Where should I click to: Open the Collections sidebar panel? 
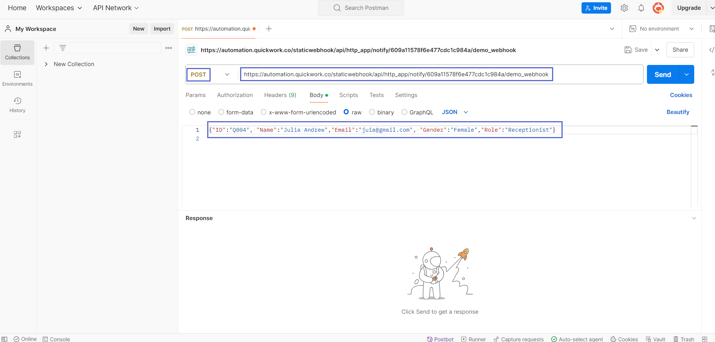coord(17,52)
